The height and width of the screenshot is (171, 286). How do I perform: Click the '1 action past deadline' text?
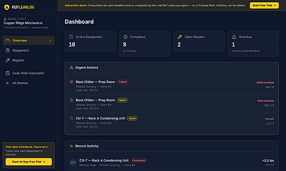click(246, 51)
